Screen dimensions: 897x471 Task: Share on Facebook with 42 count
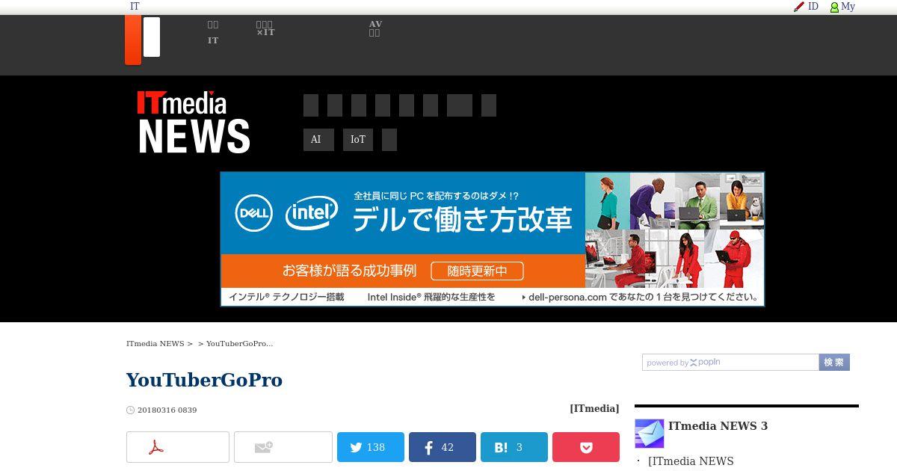[x=443, y=447]
